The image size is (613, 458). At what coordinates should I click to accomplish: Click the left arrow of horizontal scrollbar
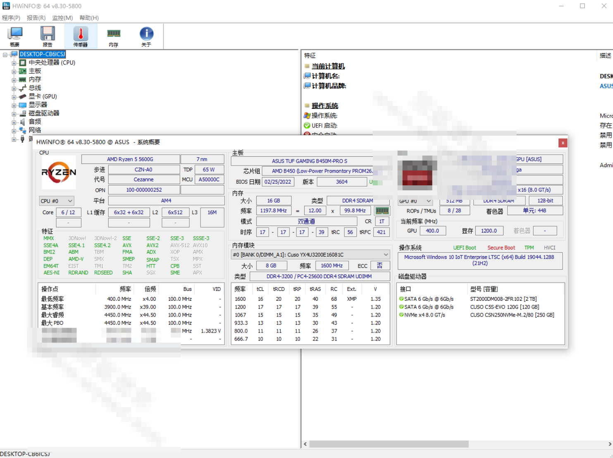tap(305, 444)
